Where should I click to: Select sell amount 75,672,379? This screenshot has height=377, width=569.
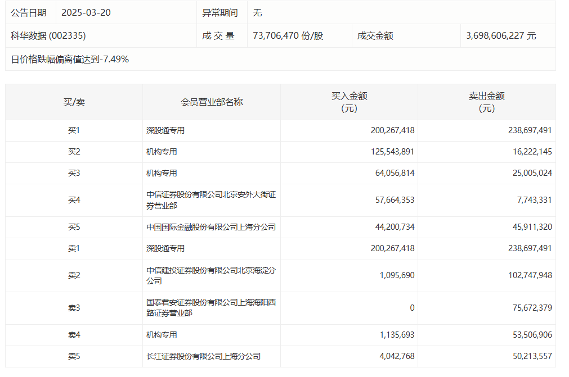[x=532, y=308]
